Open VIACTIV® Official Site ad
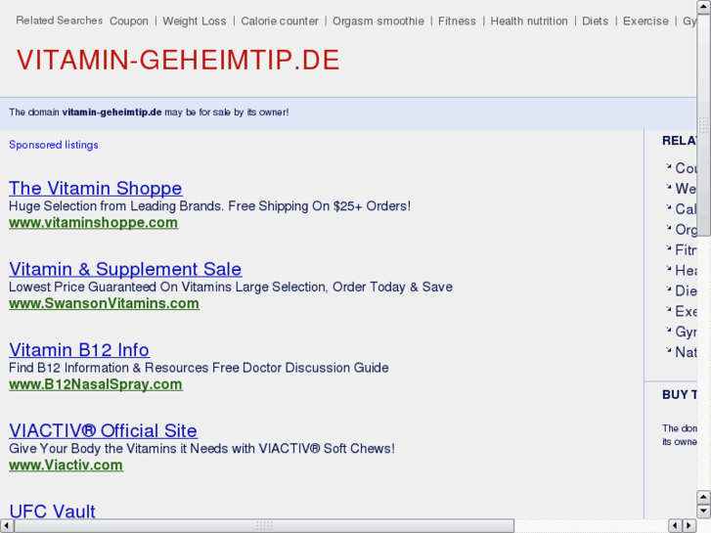Screen dimensions: 711x533 tap(103, 430)
